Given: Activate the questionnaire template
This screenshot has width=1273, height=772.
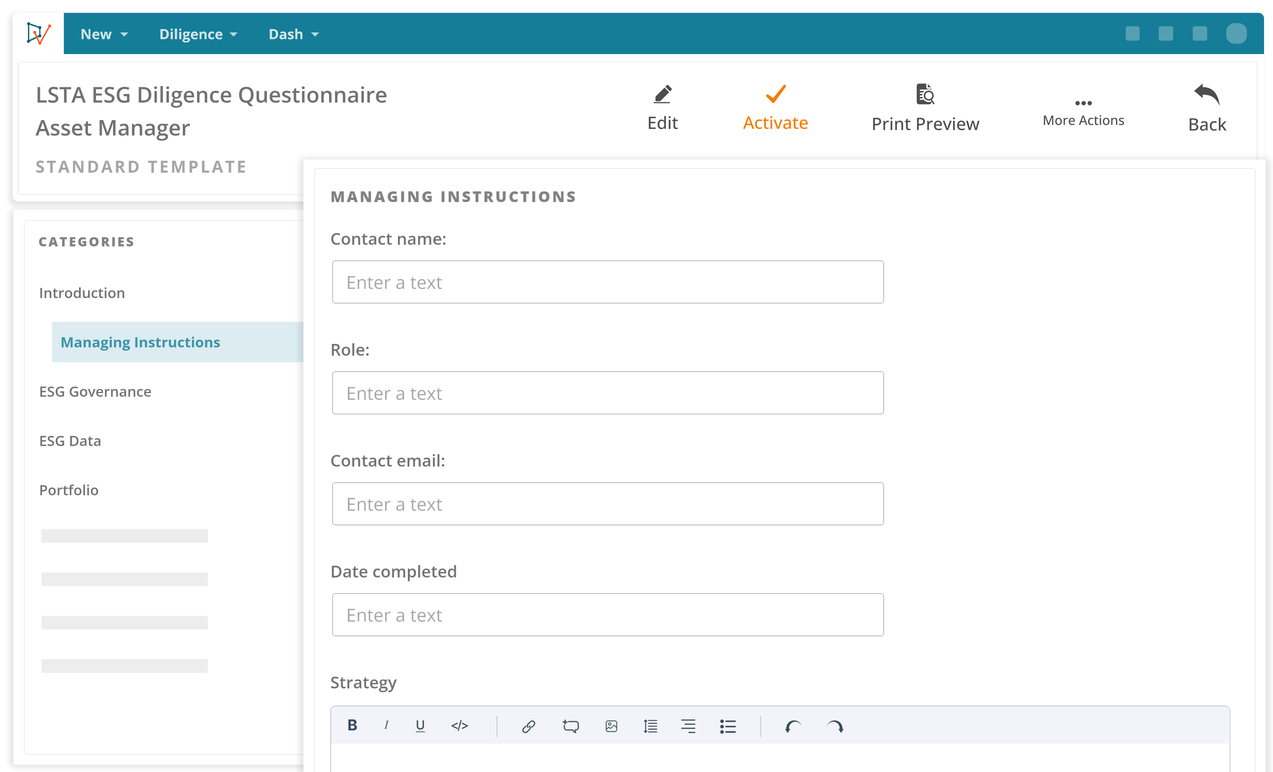Looking at the screenshot, I should (775, 107).
